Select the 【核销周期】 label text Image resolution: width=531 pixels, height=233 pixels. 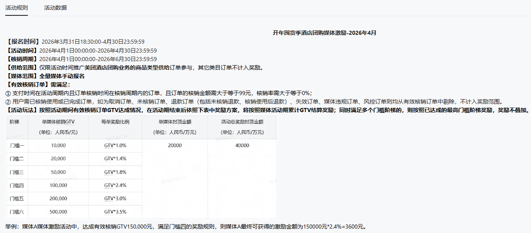coord(23,59)
